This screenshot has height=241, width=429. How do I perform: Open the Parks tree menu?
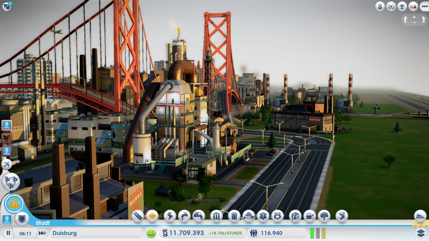coord(324,216)
